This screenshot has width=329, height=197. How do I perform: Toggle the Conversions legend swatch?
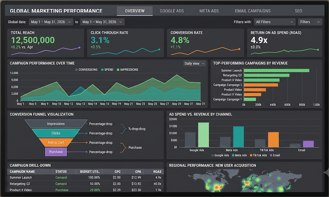76,70
